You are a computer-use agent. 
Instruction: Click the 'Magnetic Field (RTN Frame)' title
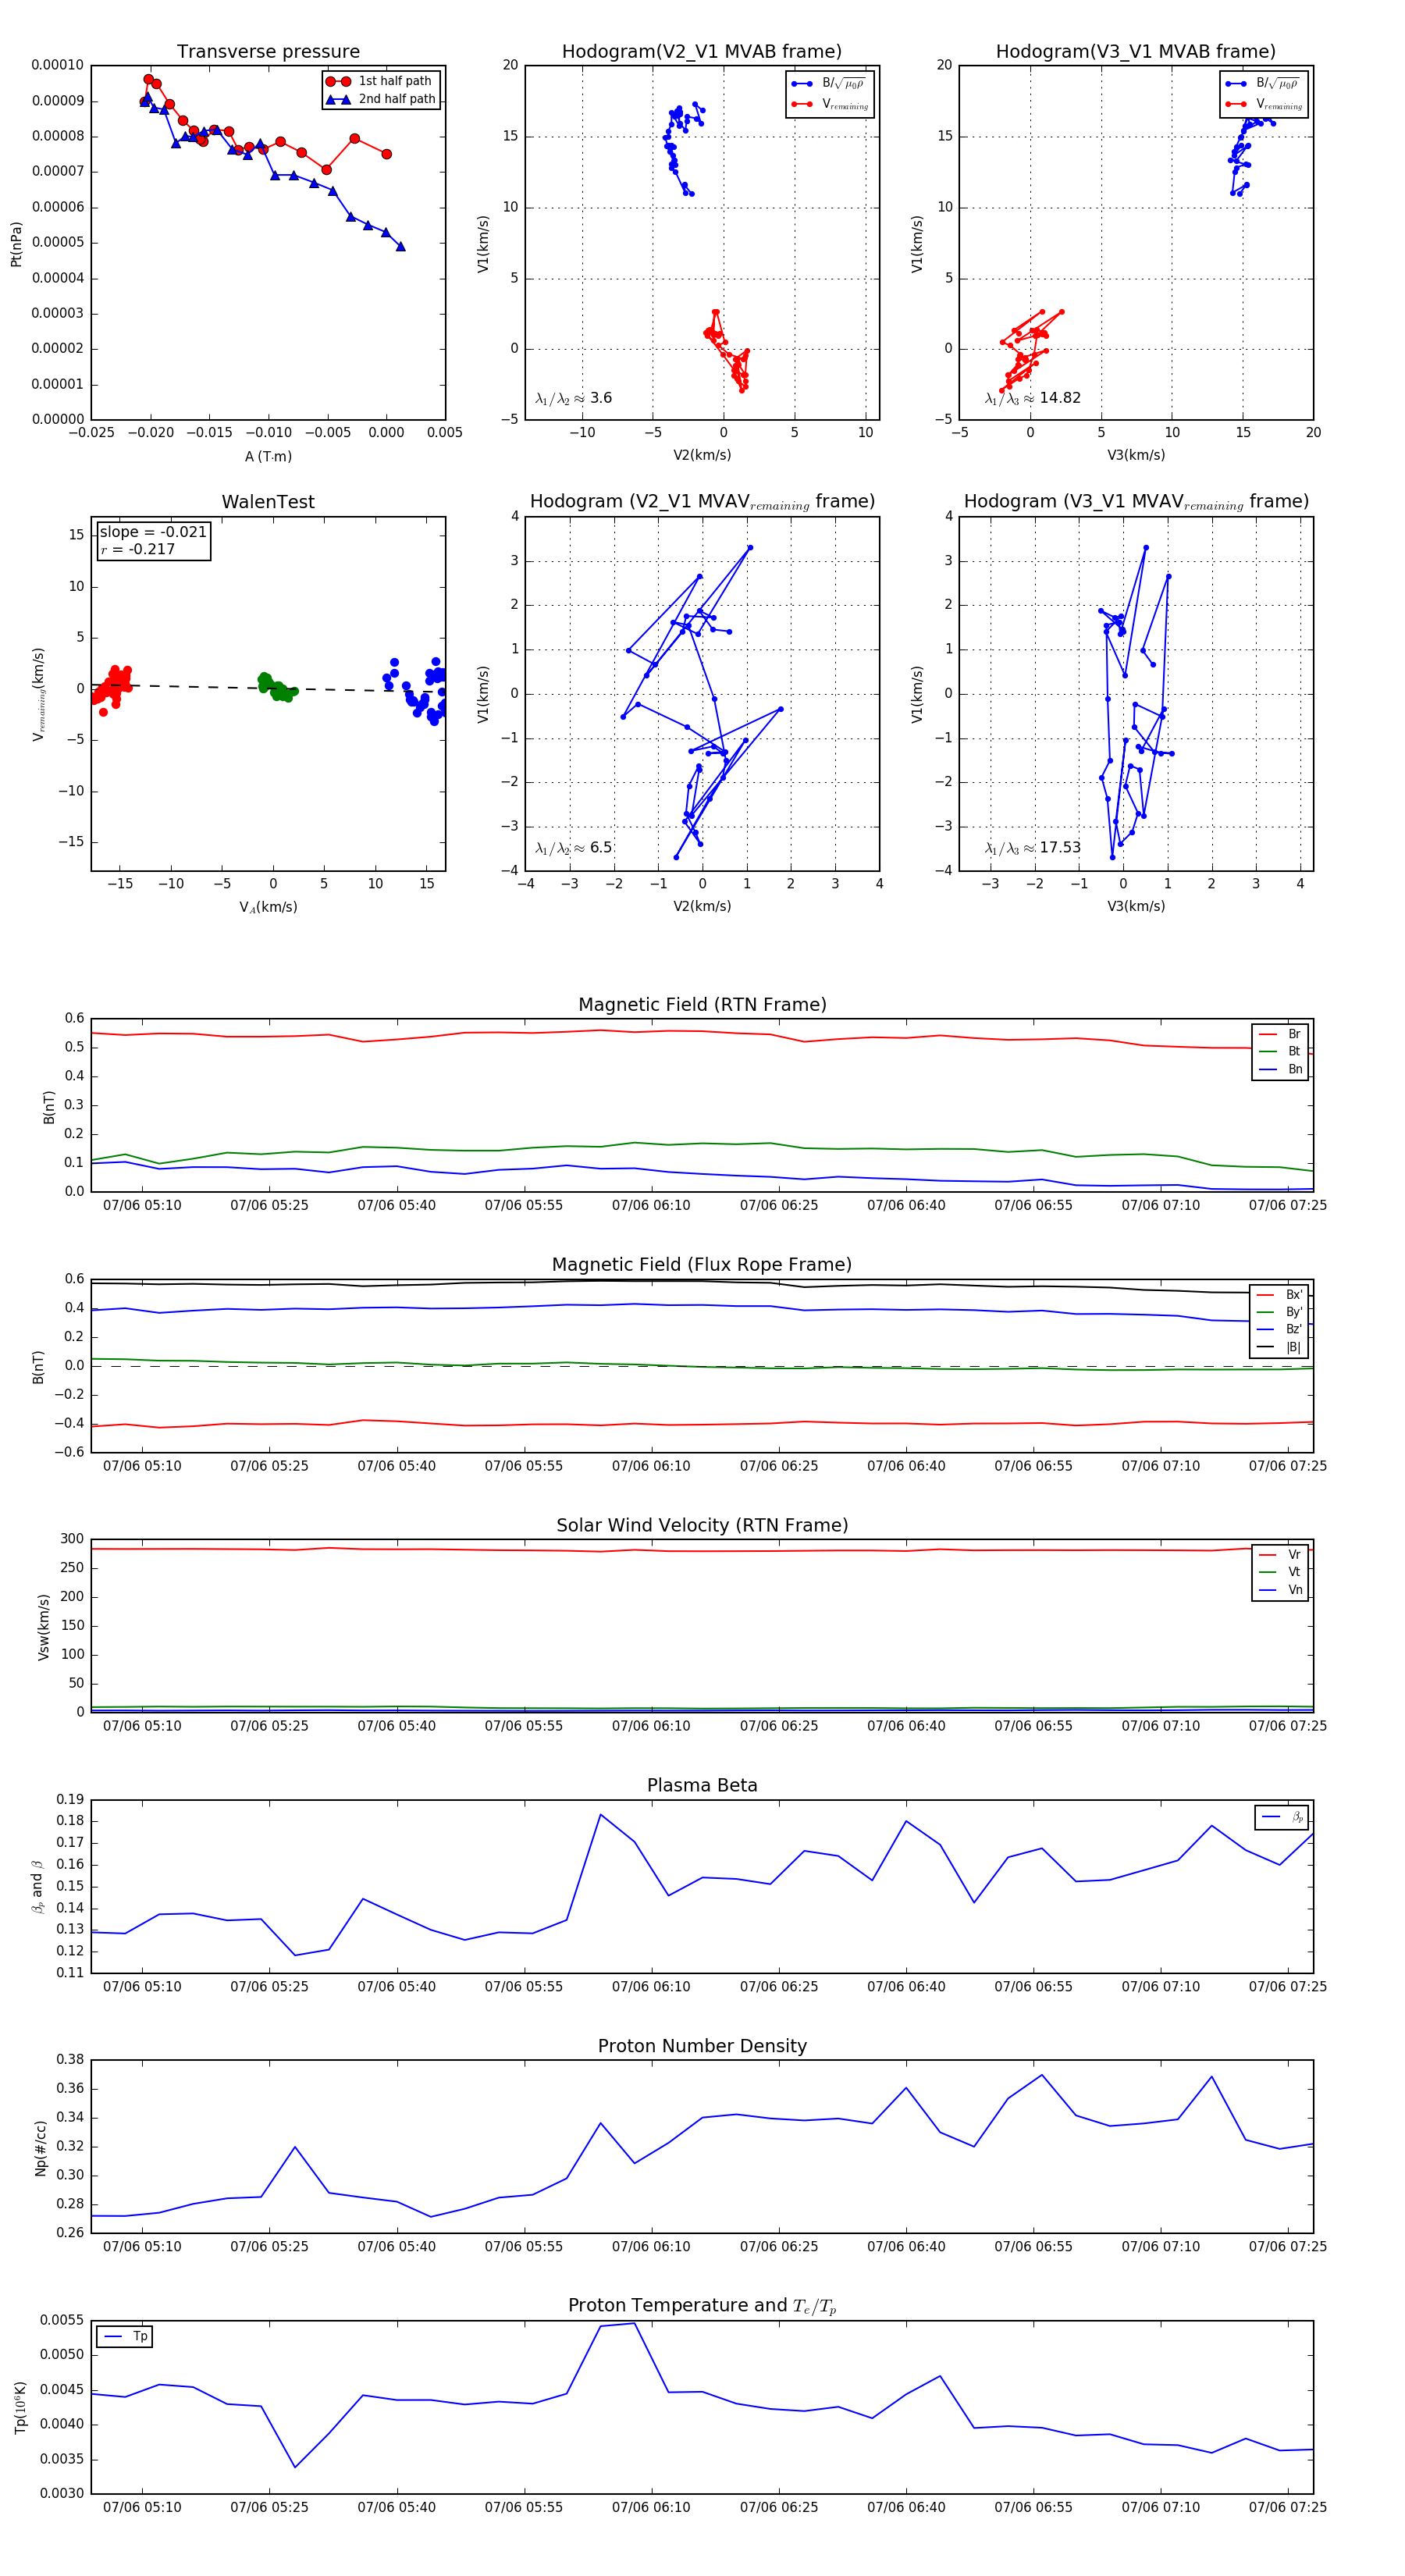tap(702, 1005)
